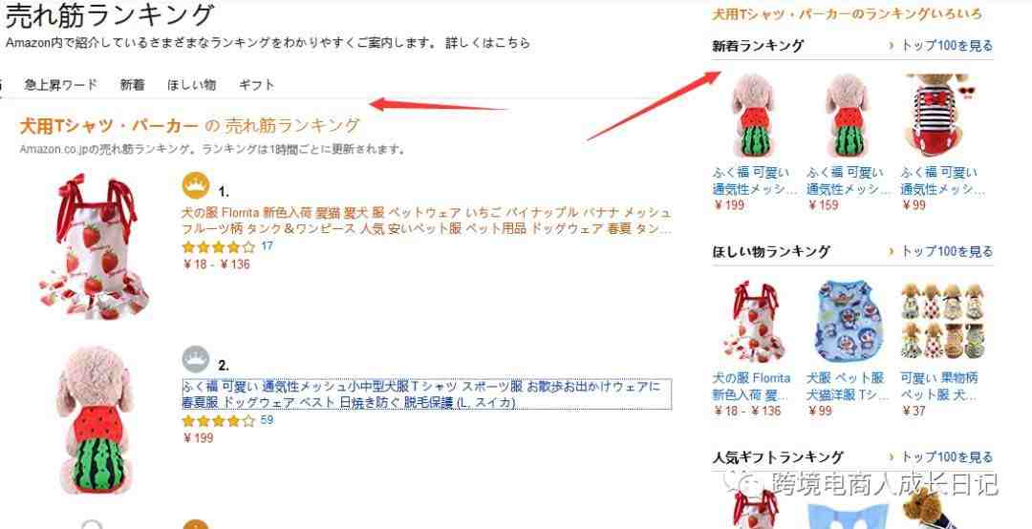Click the four-star rating of item 2
The width and height of the screenshot is (1032, 529).
point(218,421)
